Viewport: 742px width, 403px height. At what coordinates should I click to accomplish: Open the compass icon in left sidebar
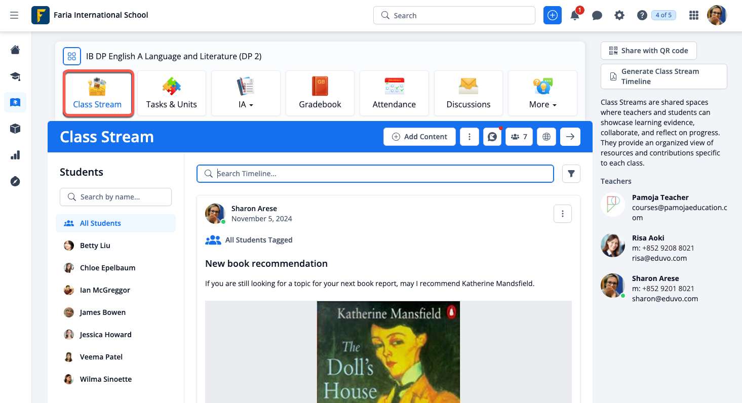15,181
